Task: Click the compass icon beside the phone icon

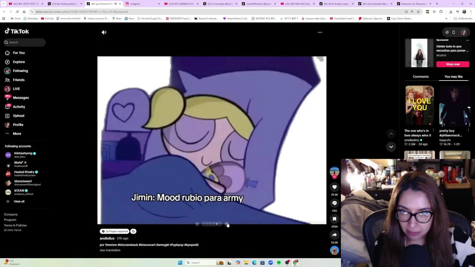Action: click(x=447, y=32)
